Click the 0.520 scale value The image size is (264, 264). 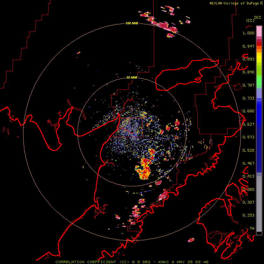pos(248,150)
